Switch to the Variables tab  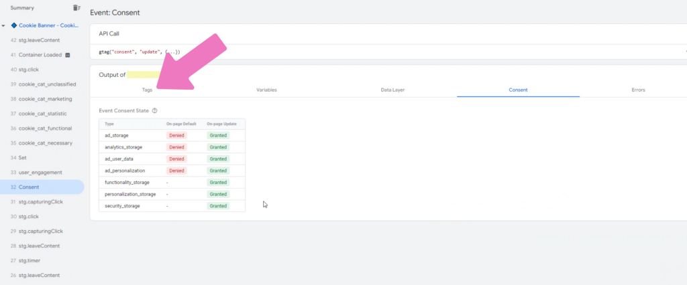tap(266, 90)
